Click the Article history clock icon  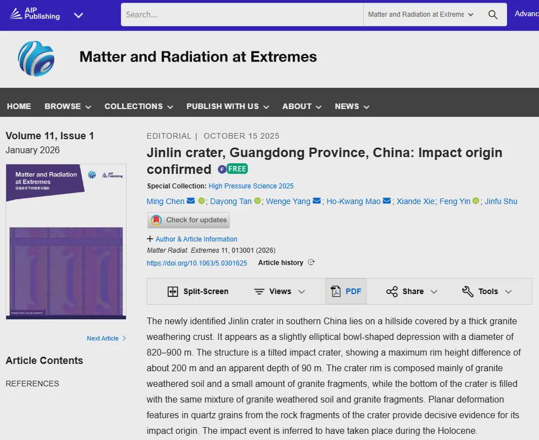tap(311, 263)
